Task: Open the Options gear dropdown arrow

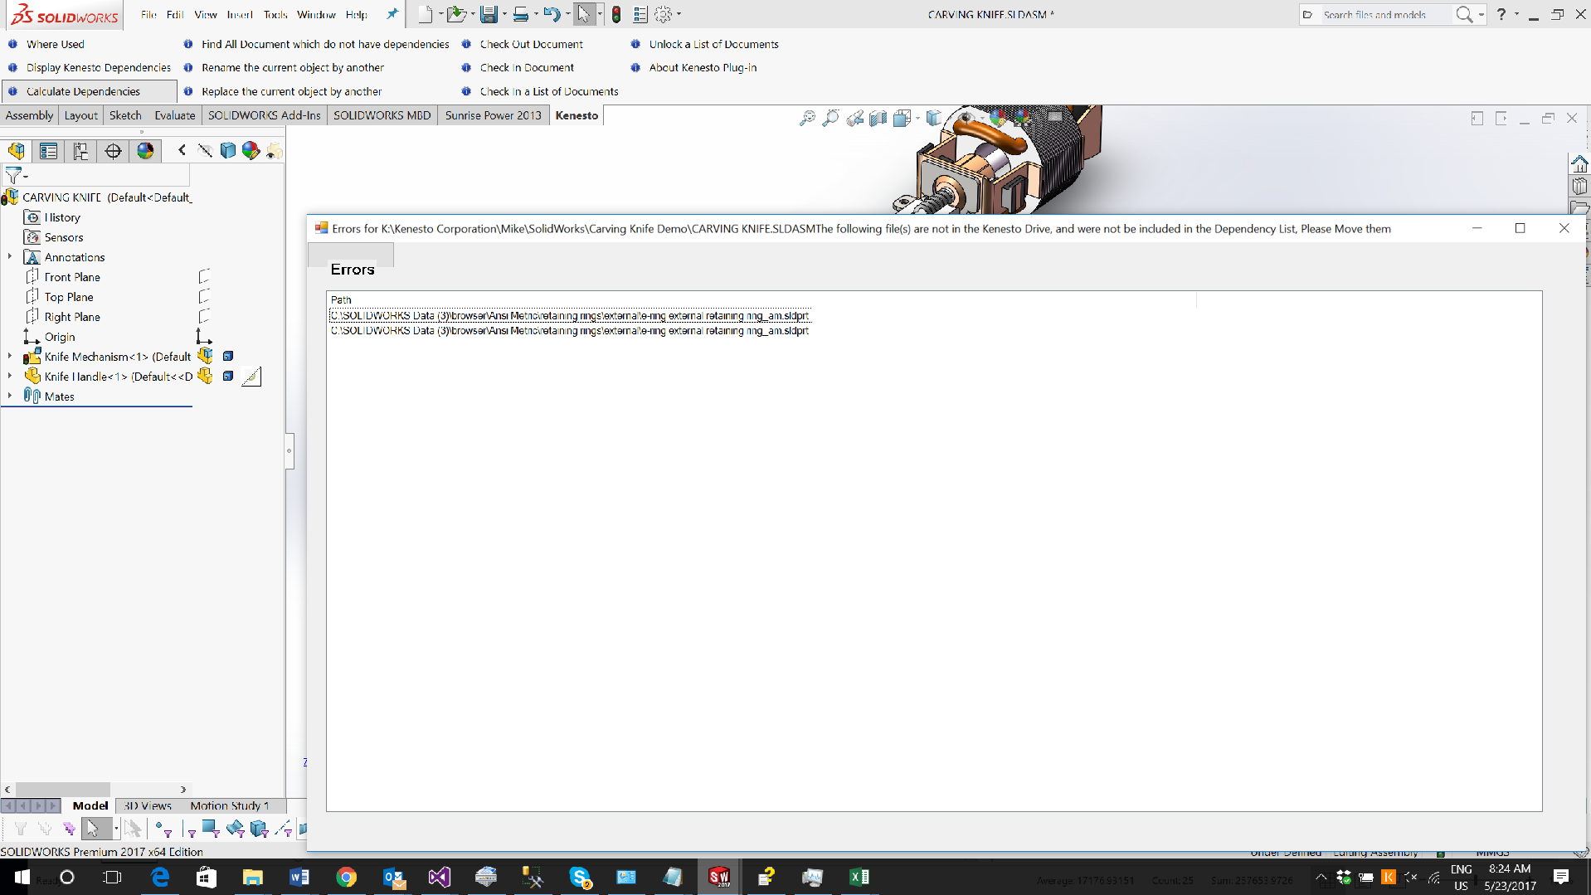Action: [679, 14]
